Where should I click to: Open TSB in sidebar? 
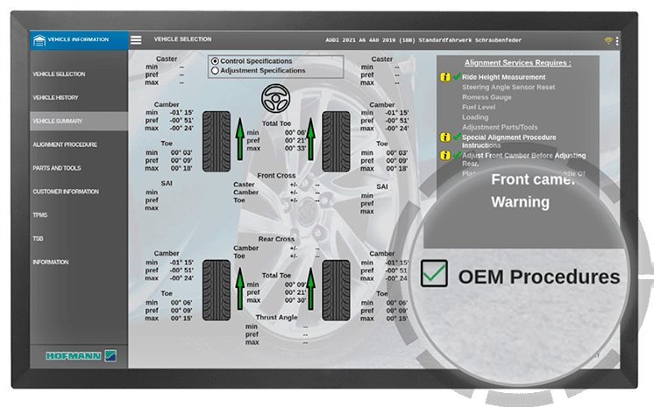[38, 239]
